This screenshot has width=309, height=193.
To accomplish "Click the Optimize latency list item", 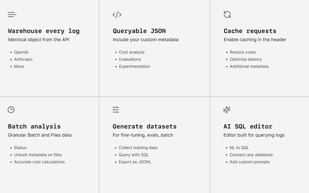I will [246, 59].
